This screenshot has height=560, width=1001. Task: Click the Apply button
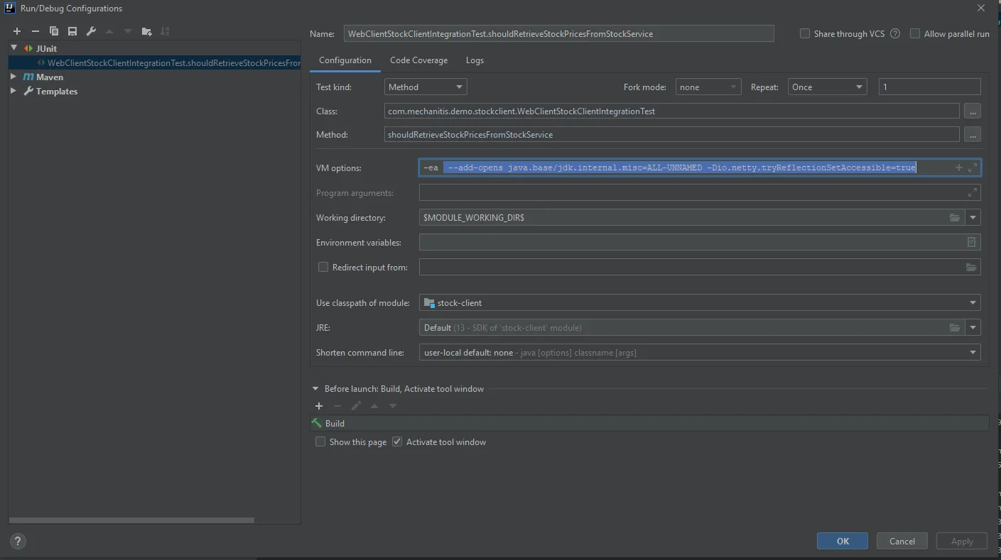[x=962, y=541]
